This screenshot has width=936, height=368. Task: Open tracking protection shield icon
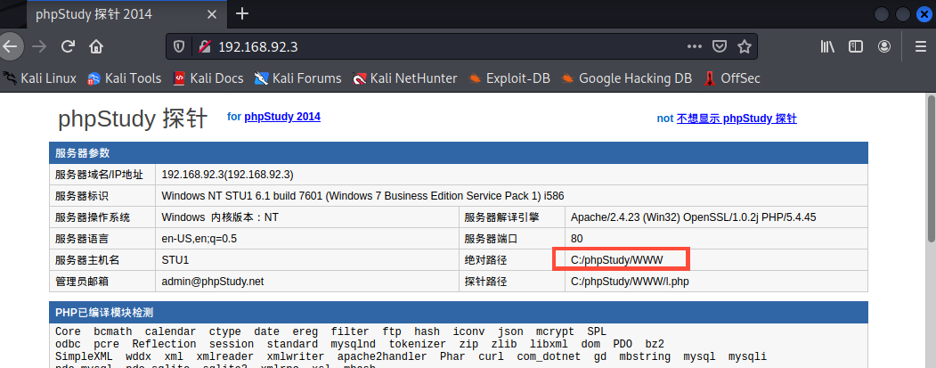178,46
